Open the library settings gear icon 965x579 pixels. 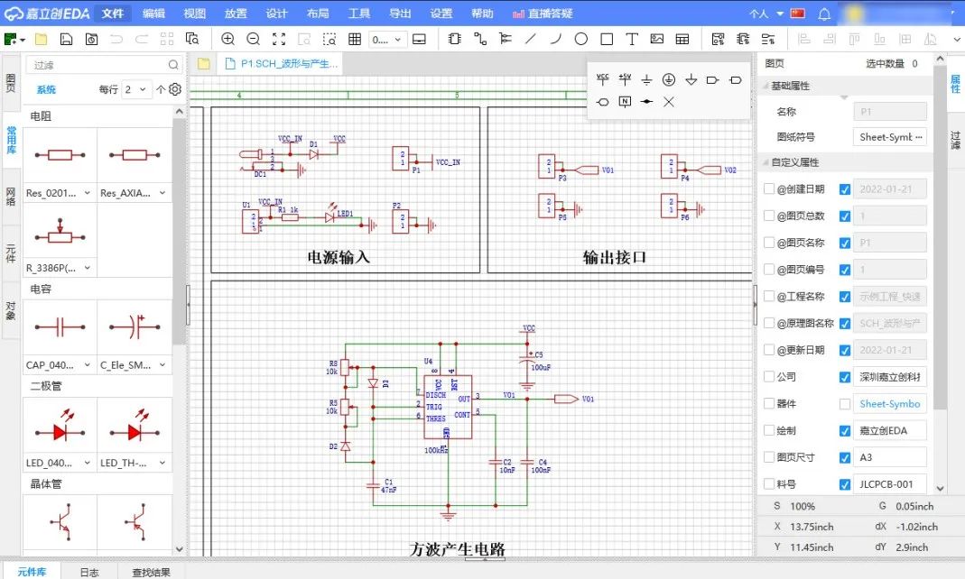[x=175, y=89]
